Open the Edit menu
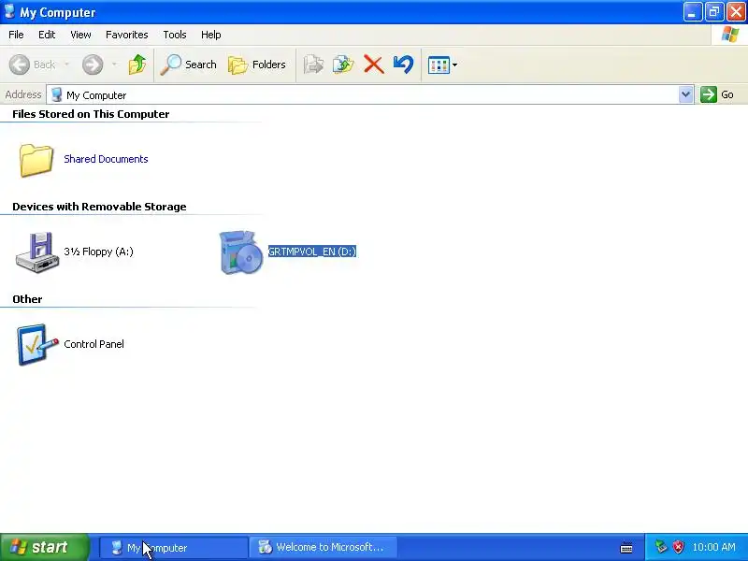 (47, 35)
